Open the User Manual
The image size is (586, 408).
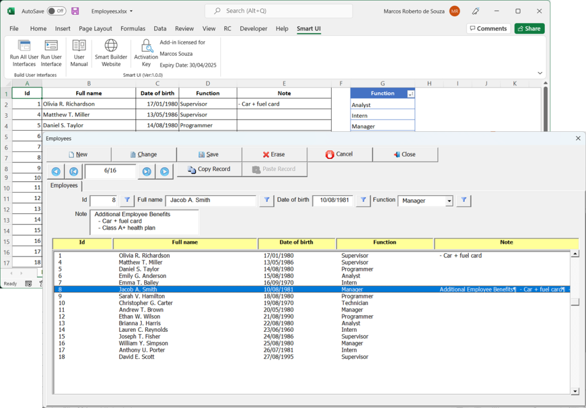pos(79,53)
